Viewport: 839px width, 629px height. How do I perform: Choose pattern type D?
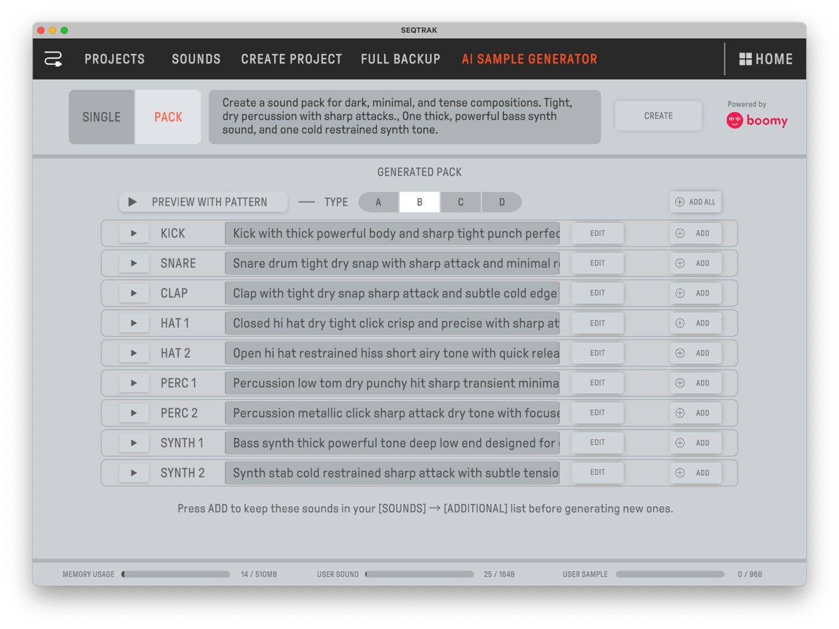click(x=501, y=202)
